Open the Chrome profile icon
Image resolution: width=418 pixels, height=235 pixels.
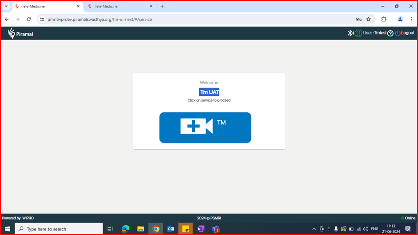click(x=400, y=19)
